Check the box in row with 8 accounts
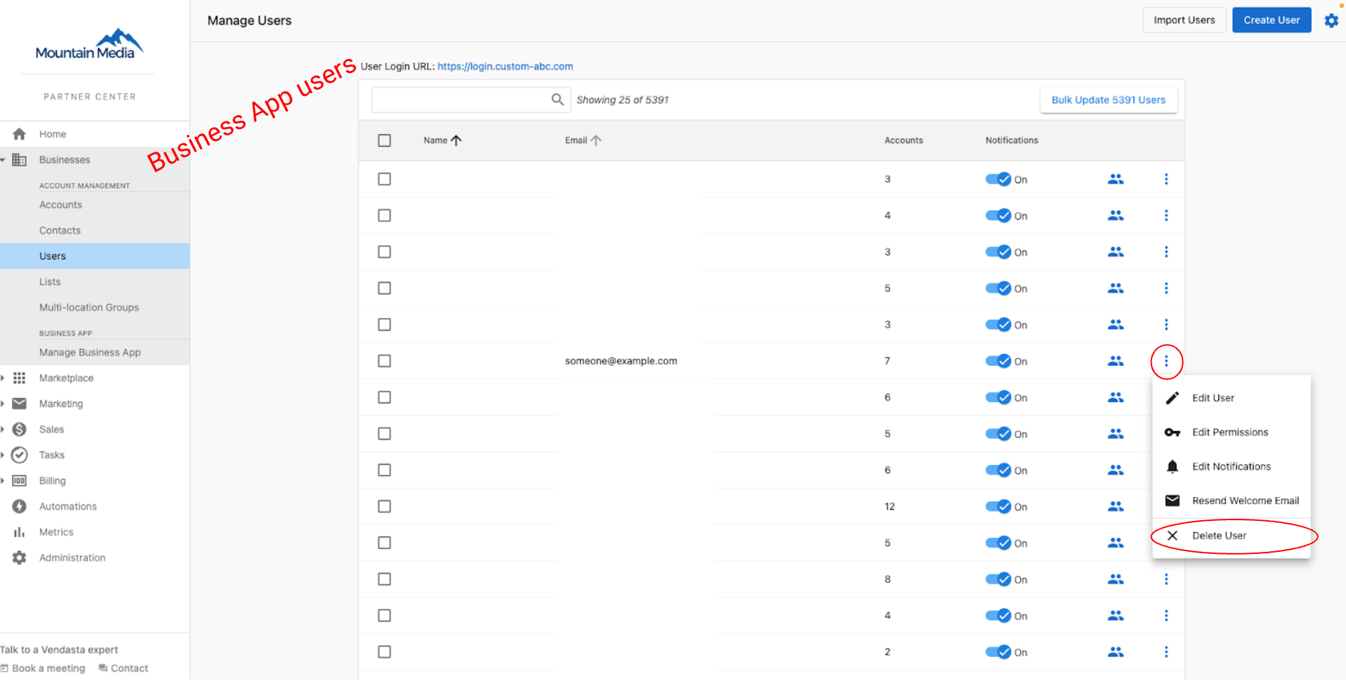This screenshot has height=681, width=1346. click(x=384, y=579)
